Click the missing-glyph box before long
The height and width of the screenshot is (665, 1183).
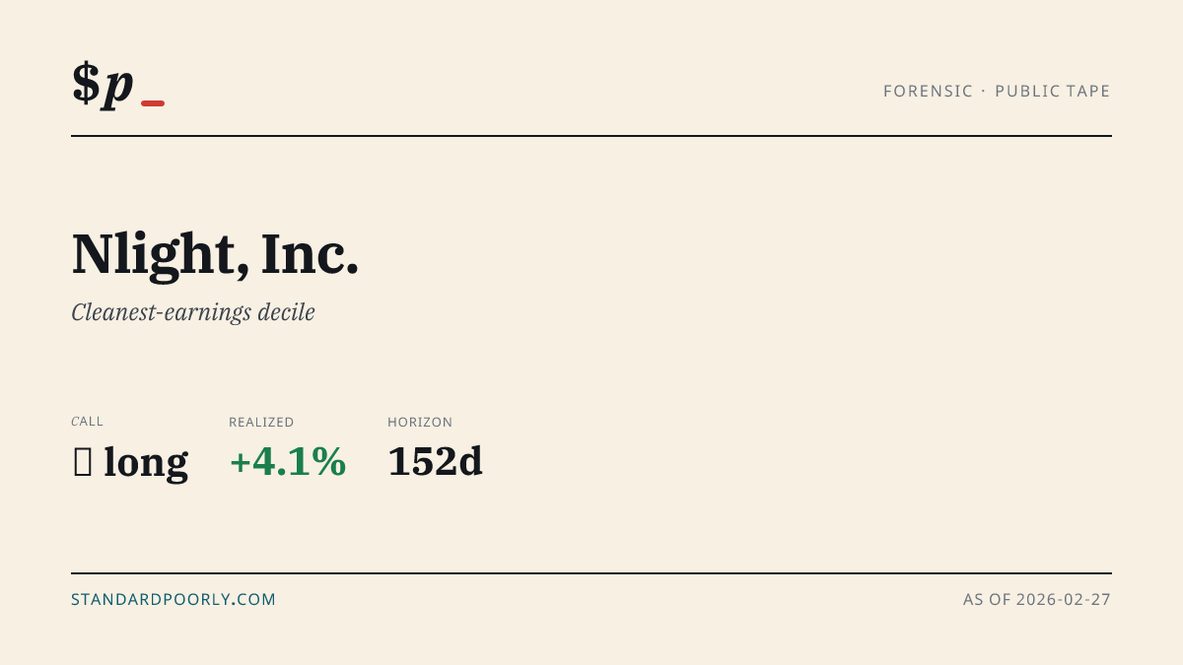pyautogui.click(x=83, y=462)
